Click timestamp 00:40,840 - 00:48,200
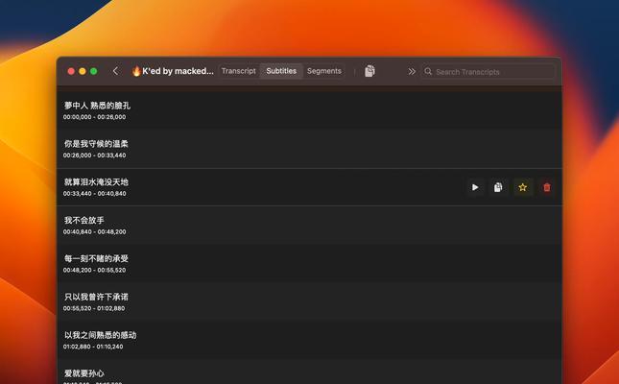 point(94,232)
